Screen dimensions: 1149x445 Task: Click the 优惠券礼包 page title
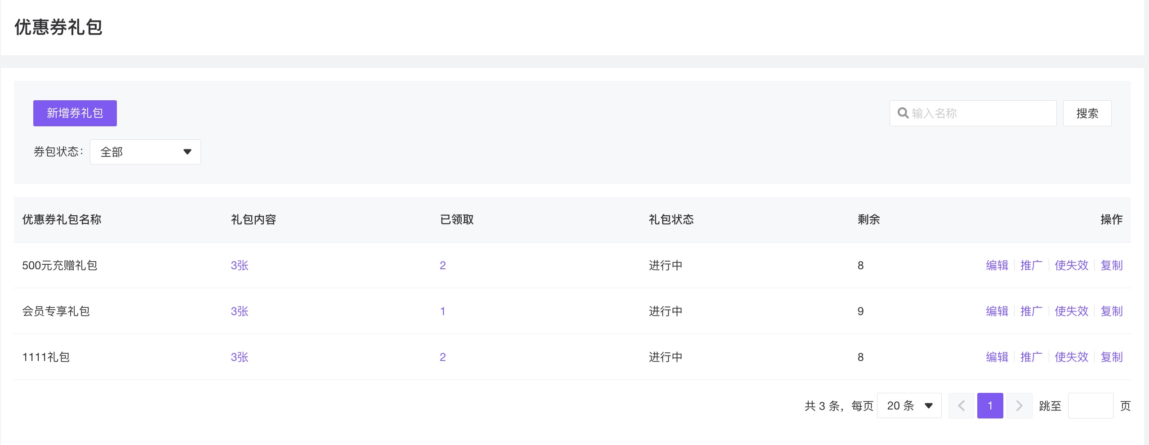[58, 27]
